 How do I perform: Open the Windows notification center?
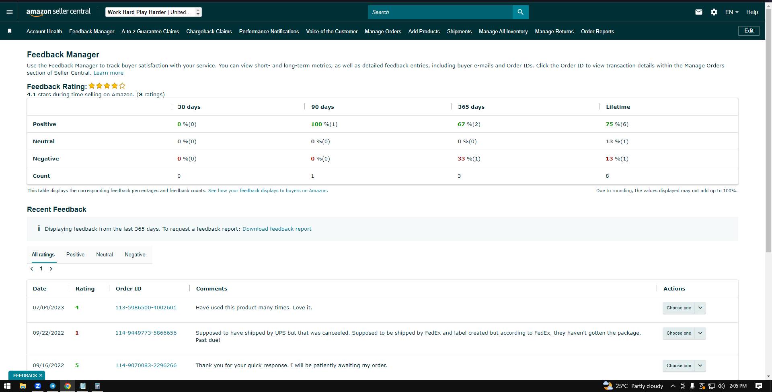point(759,386)
